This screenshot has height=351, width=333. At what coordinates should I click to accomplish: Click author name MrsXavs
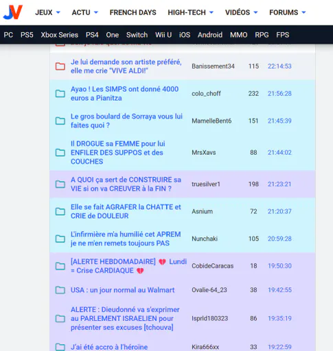pyautogui.click(x=204, y=152)
